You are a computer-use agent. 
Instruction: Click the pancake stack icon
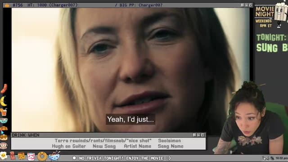pos(4,137)
